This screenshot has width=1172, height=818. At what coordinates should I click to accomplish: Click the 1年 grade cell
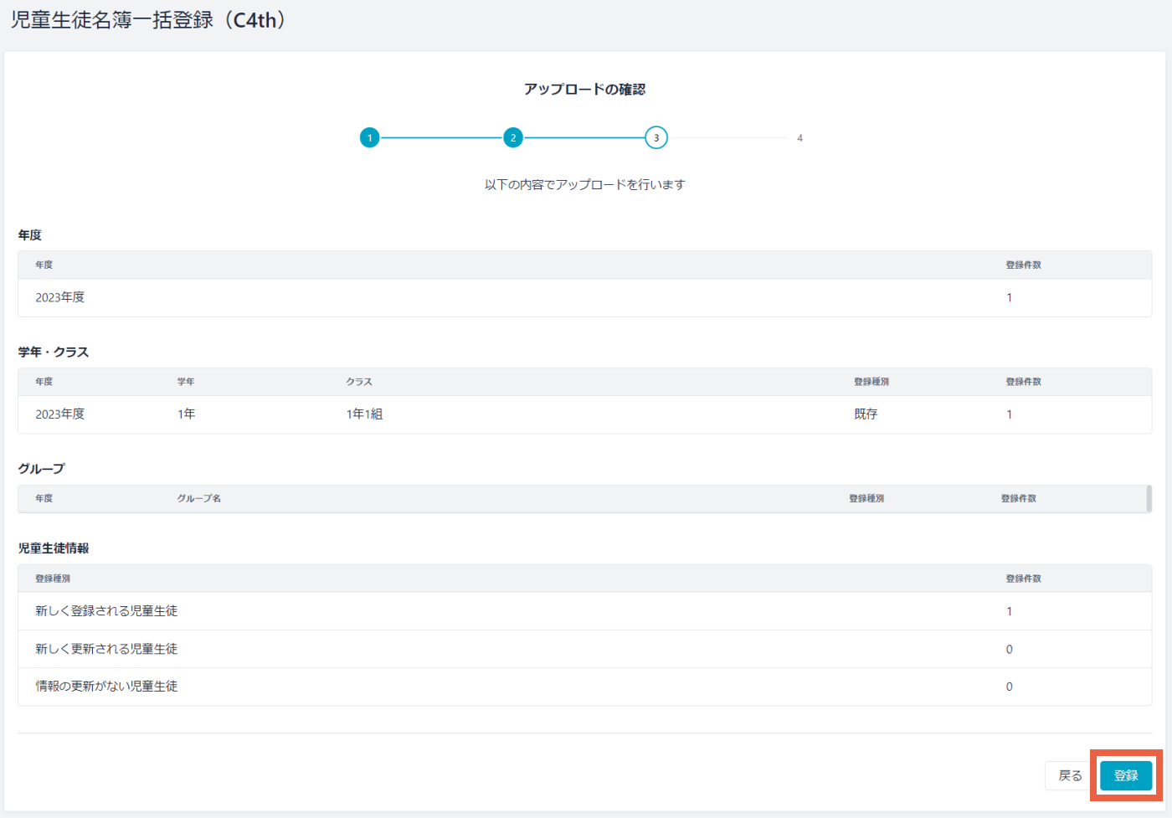pyautogui.click(x=187, y=414)
